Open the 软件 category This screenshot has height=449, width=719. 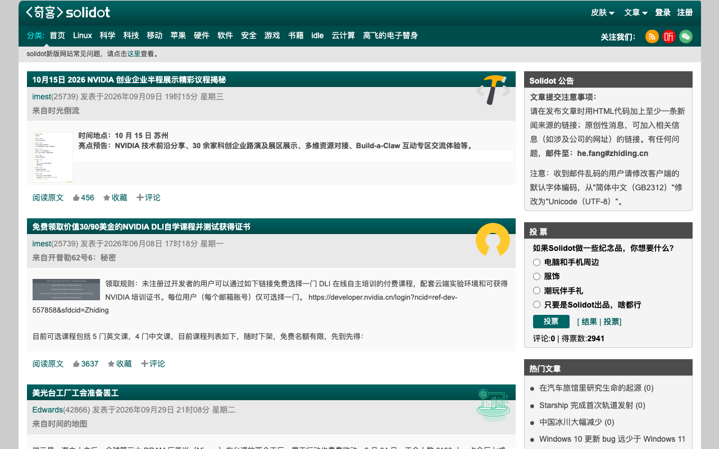pyautogui.click(x=225, y=35)
